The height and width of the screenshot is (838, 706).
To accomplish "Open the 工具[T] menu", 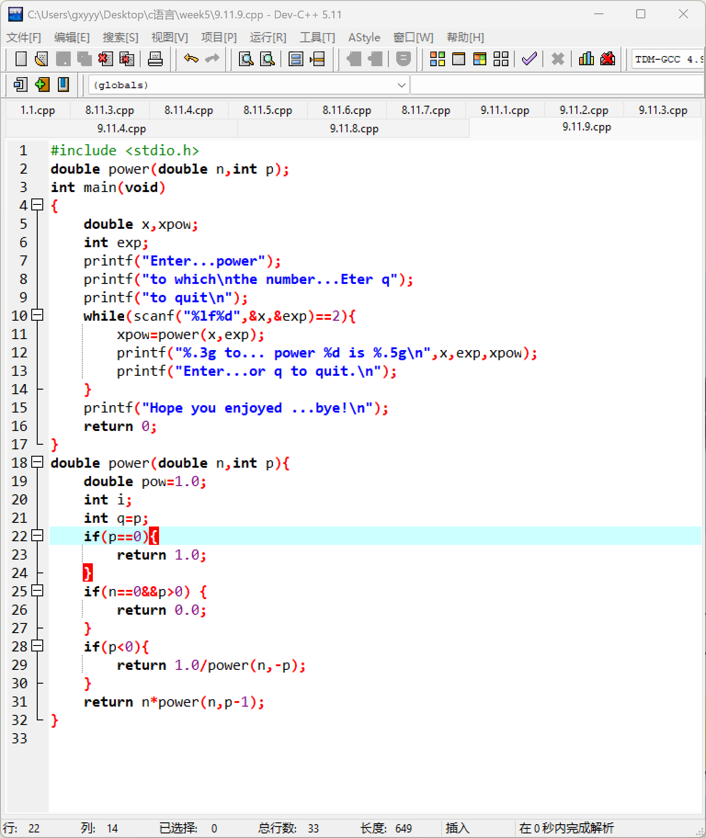I will click(x=317, y=37).
